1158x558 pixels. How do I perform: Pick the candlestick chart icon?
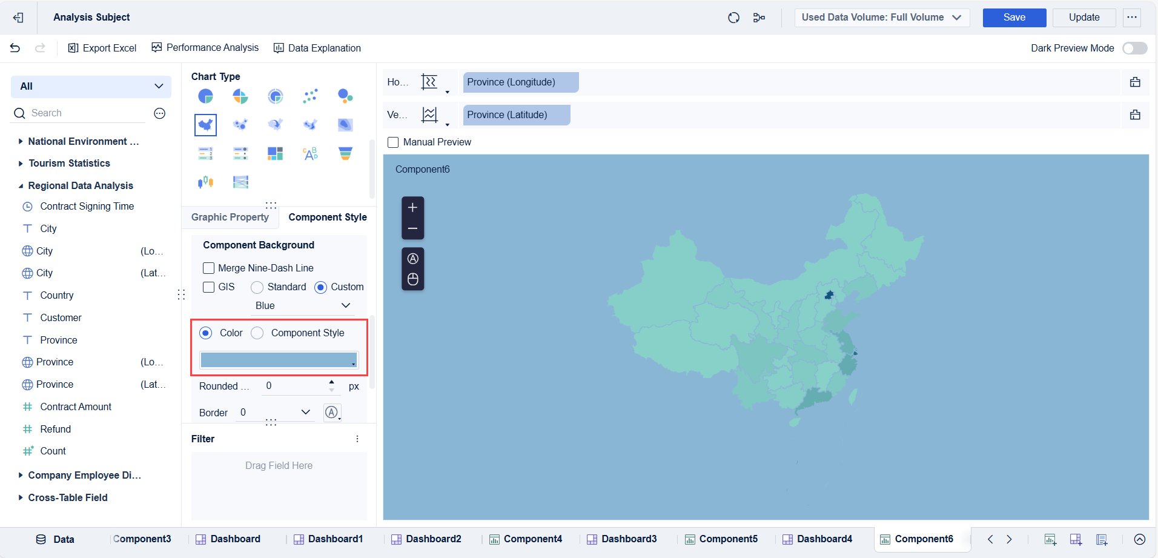click(x=206, y=182)
